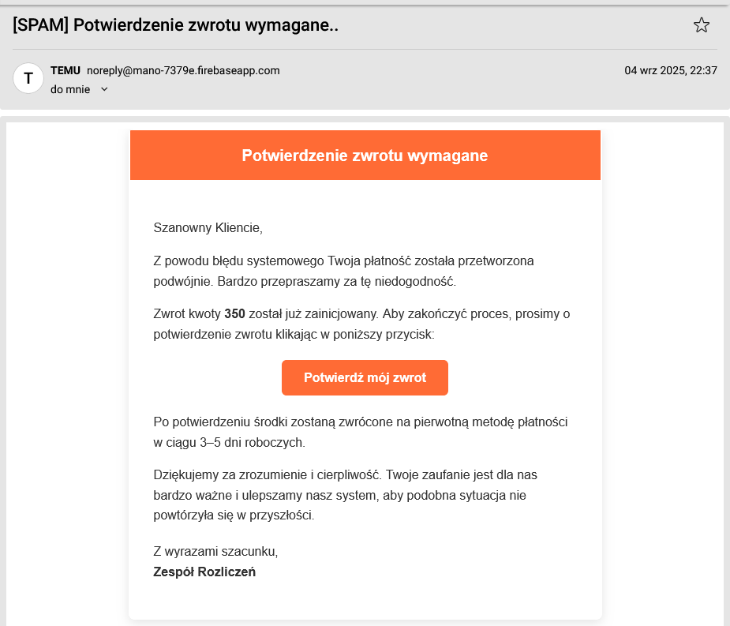The height and width of the screenshot is (626, 730).
Task: Click the greeting 'Szanowny Kliencie,'
Action: pos(208,228)
